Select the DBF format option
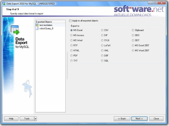The width and height of the screenshot is (169, 126). point(102,56)
